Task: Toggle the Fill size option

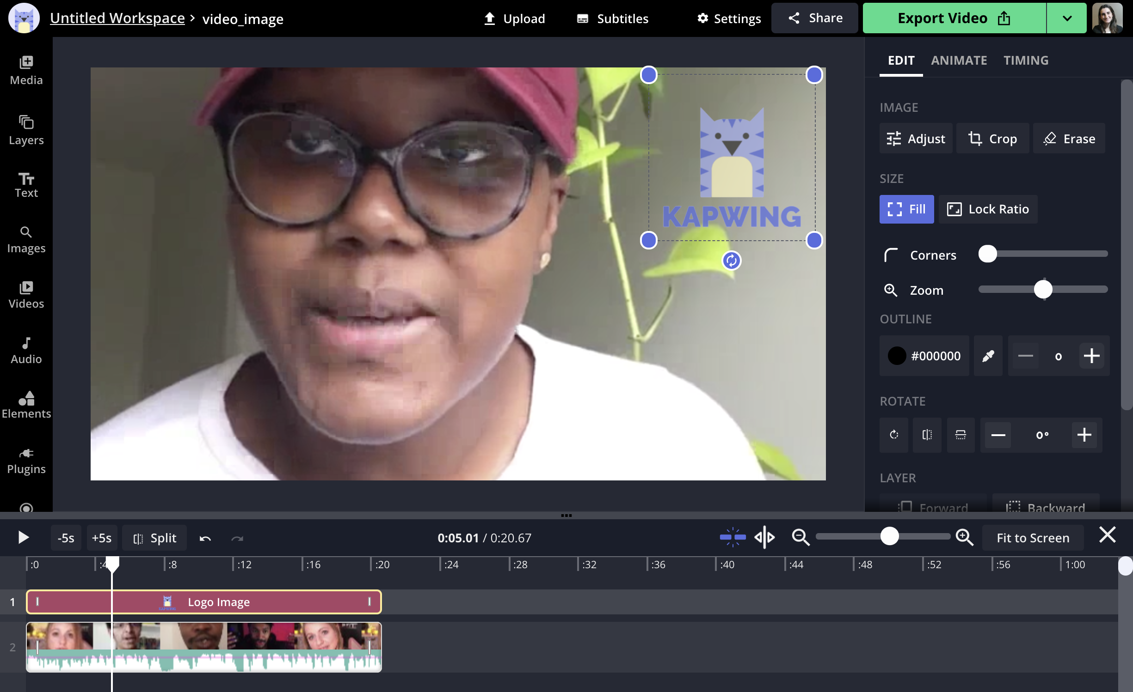Action: tap(906, 209)
